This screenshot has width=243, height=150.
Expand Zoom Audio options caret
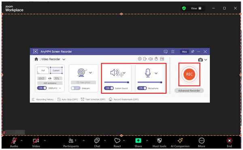(21, 141)
